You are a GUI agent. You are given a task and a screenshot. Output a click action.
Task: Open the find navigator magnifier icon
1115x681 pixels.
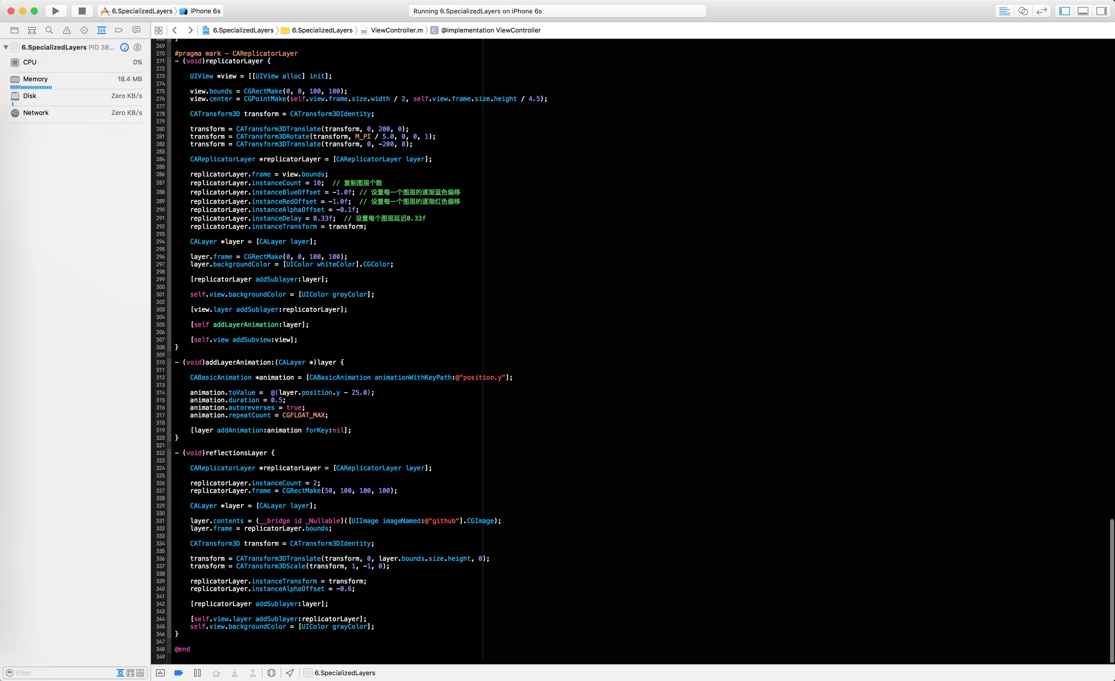[x=49, y=30]
